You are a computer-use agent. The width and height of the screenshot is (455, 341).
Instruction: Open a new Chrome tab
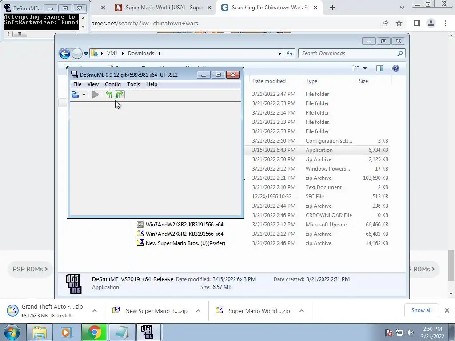332,8
